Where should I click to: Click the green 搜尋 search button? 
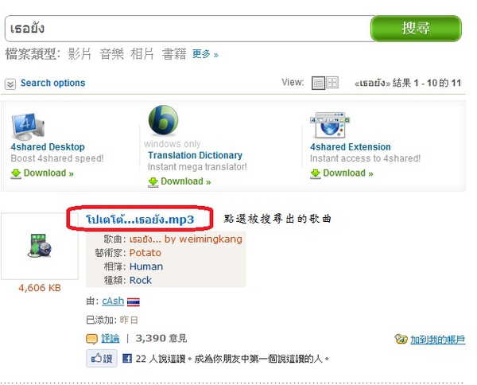pos(416,29)
